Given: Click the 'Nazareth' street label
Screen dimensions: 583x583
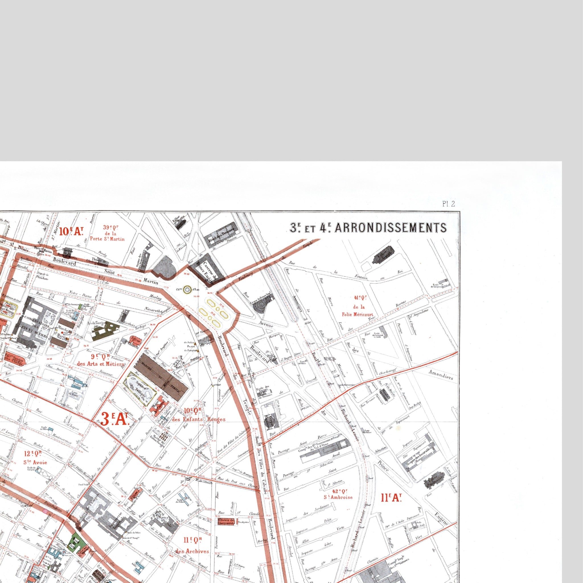Looking at the screenshot, I should click(152, 310).
